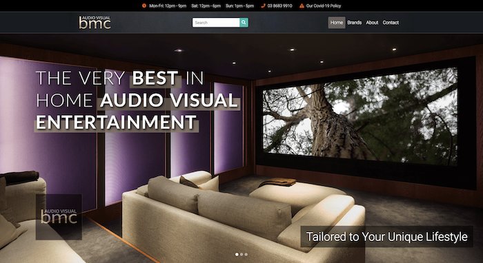This screenshot has width=483, height=263.
Task: Open the BMC Audio Visual header logo
Action: coord(95,23)
